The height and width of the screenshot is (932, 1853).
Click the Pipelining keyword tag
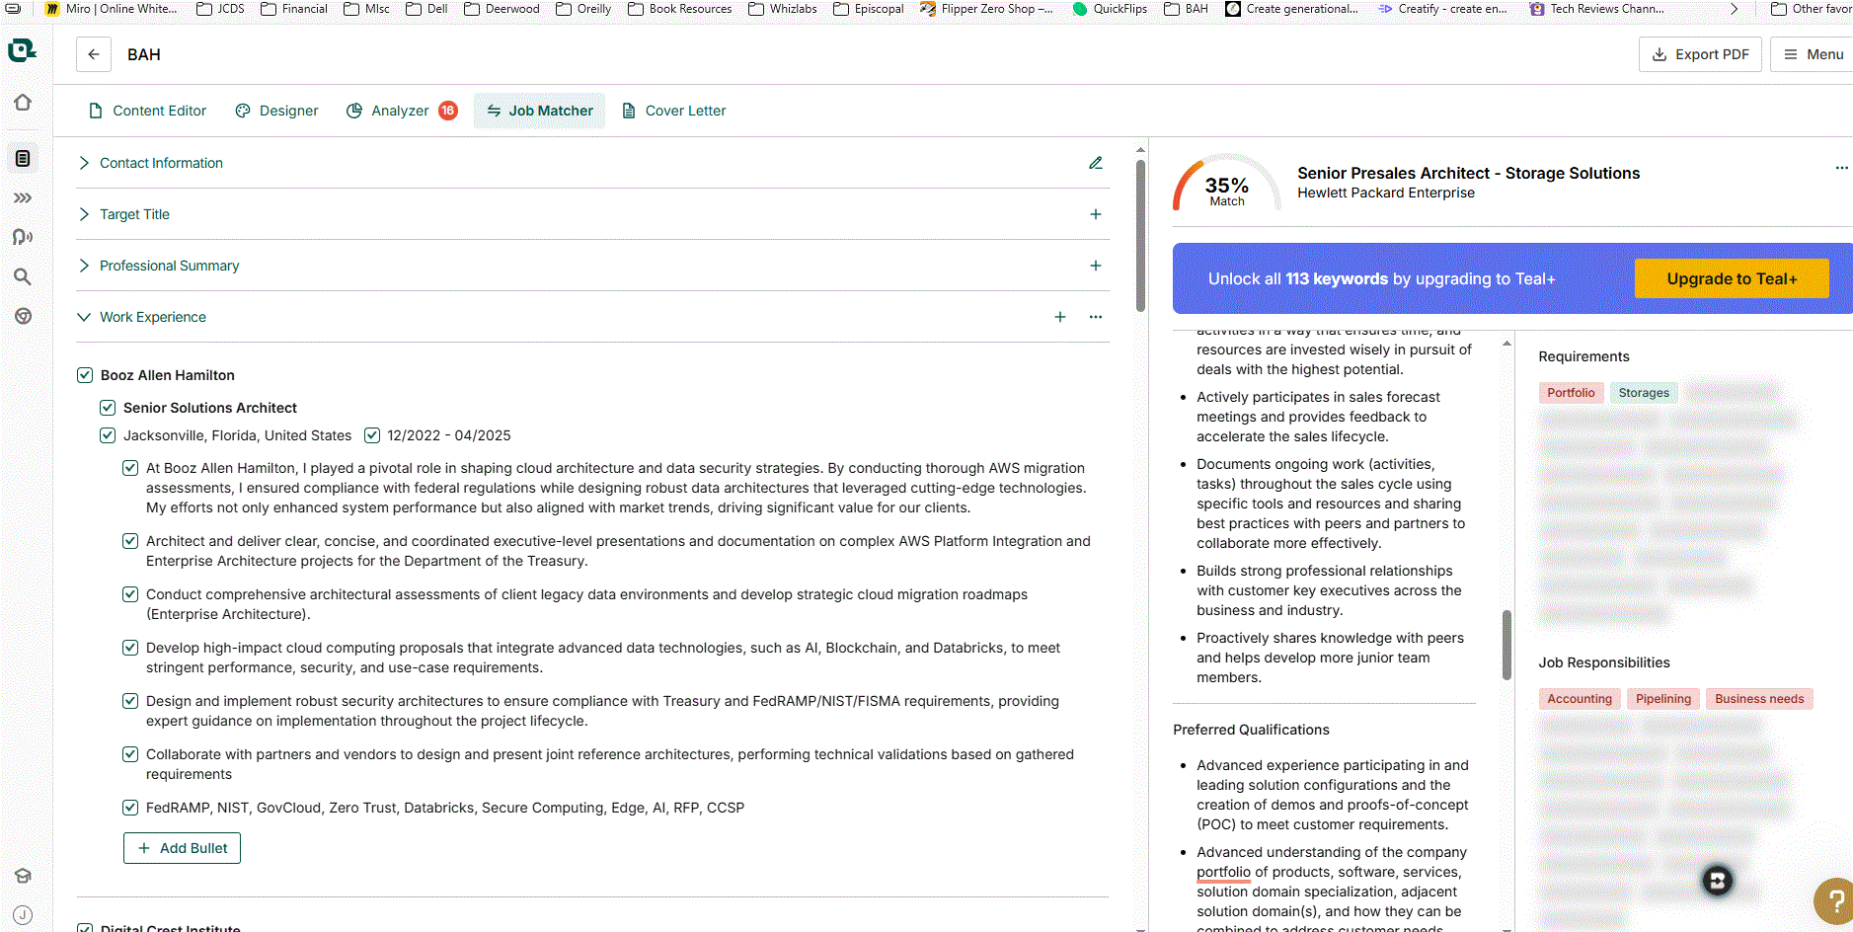click(x=1663, y=699)
